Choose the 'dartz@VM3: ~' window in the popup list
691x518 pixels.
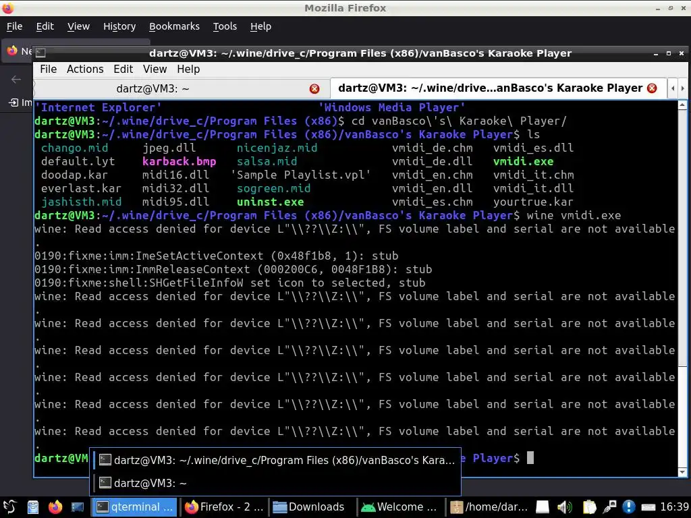[276, 483]
